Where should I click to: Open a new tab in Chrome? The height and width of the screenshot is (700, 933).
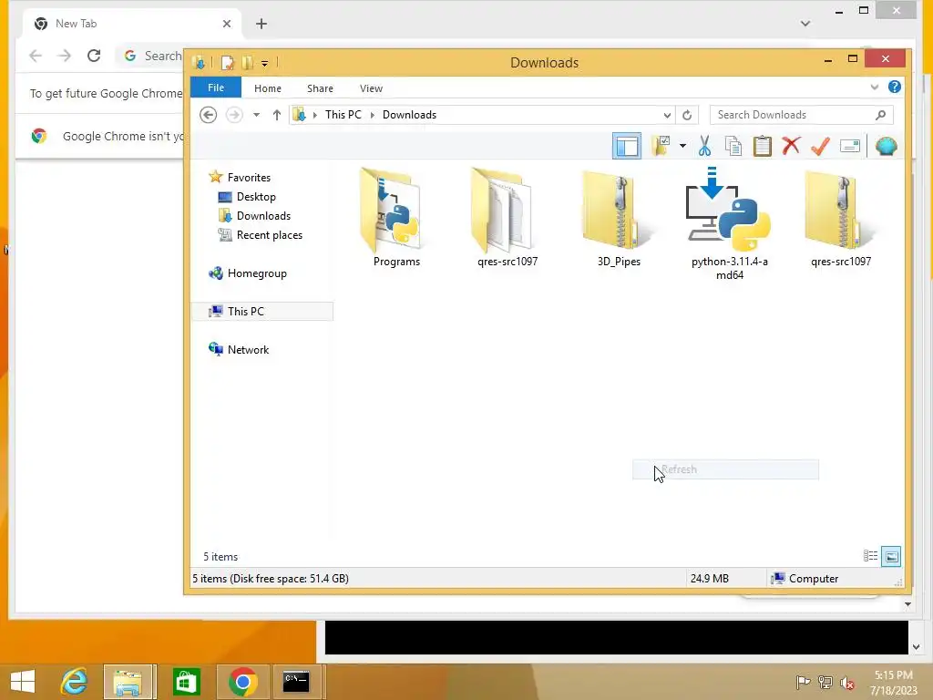pyautogui.click(x=261, y=24)
